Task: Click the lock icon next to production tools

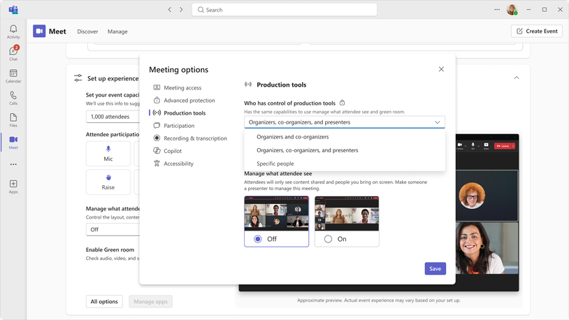Action: pyautogui.click(x=342, y=103)
